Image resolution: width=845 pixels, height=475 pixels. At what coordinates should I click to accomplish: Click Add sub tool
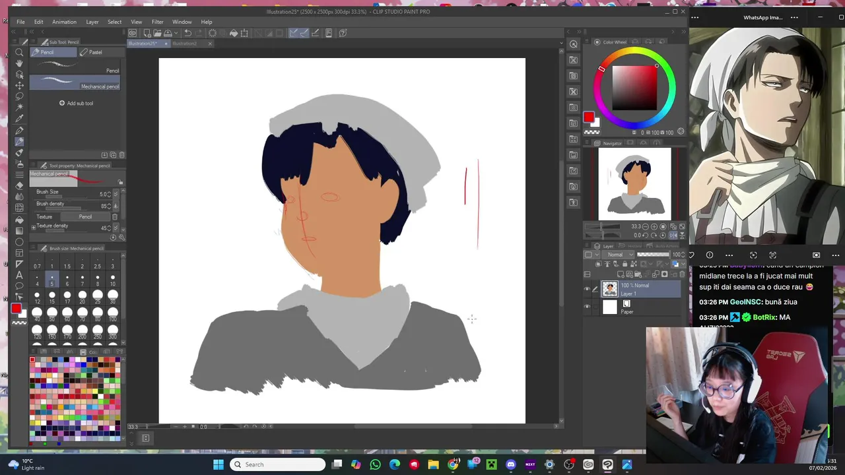[x=76, y=103]
